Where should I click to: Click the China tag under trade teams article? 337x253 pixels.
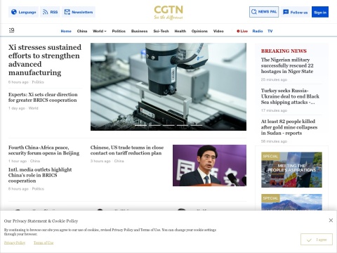(119, 161)
